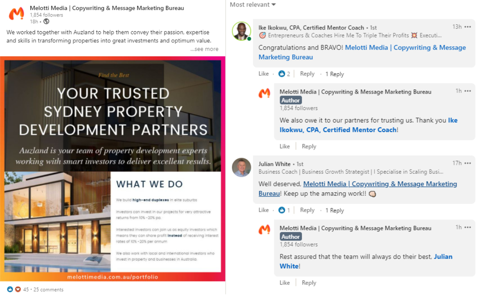This screenshot has height=297, width=482.
Task: Open the 25 comments count
Action: click(x=48, y=290)
